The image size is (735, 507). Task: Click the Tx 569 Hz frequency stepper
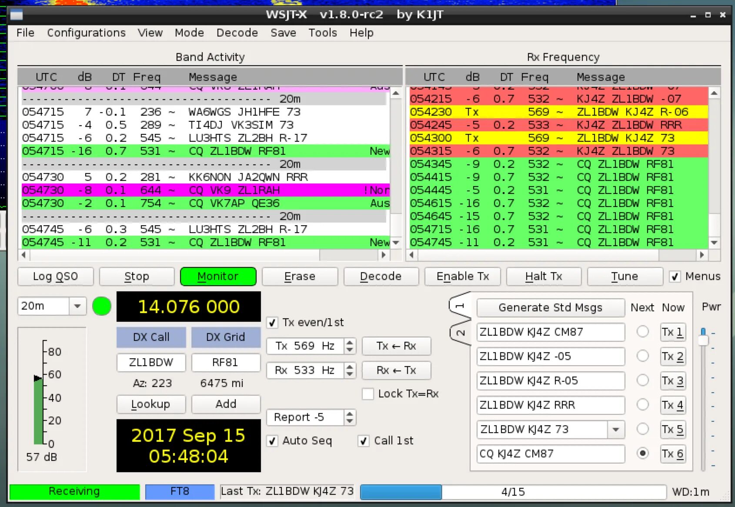[350, 346]
